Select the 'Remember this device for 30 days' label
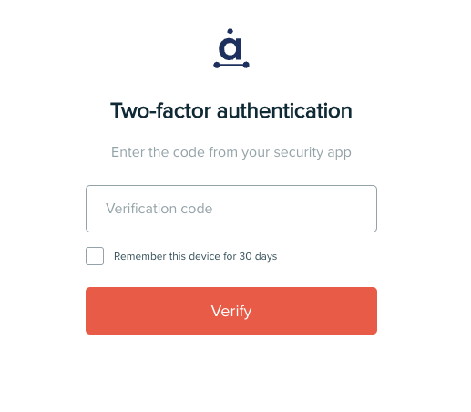 195,256
